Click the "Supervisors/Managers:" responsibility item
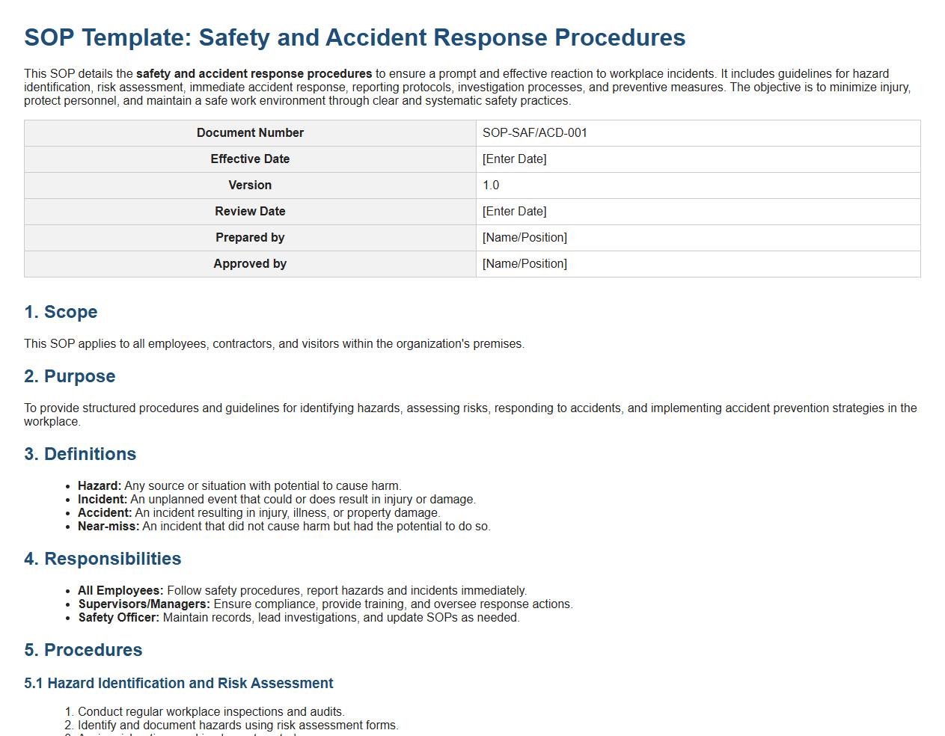The height and width of the screenshot is (736, 945). point(144,604)
